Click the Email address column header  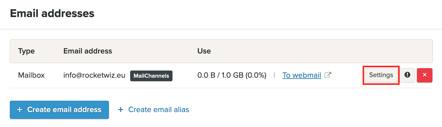click(x=87, y=51)
